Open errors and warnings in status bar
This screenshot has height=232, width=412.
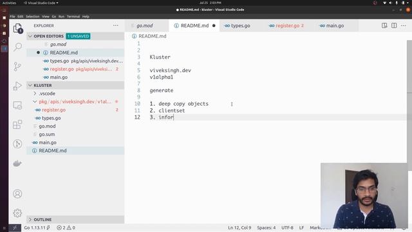(x=66, y=227)
